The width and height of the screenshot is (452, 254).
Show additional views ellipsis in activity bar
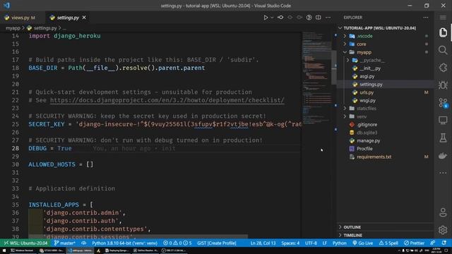tap(443, 173)
